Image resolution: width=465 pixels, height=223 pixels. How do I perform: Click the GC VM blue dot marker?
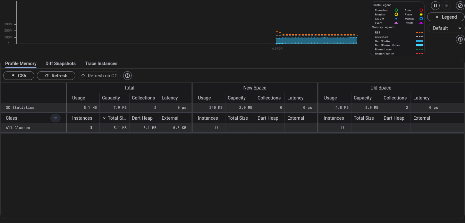[396, 19]
